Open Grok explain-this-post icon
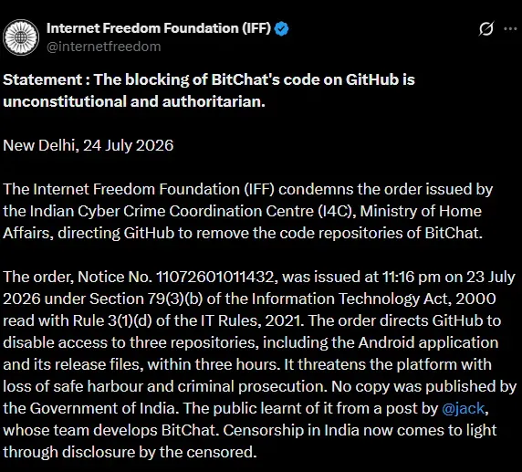The image size is (522, 472). coord(486,28)
